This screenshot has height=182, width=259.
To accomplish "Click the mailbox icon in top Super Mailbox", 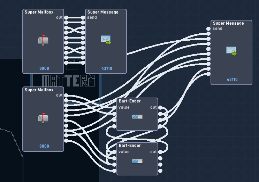I will click(x=43, y=40).
